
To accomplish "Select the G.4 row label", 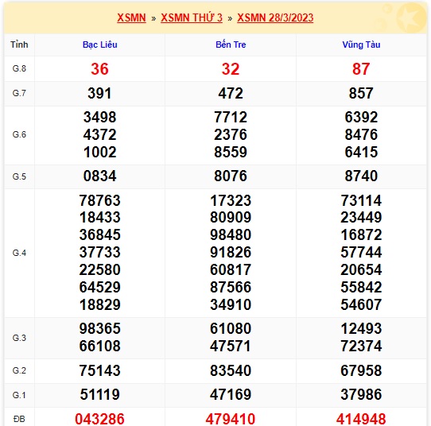I will pos(19,253).
